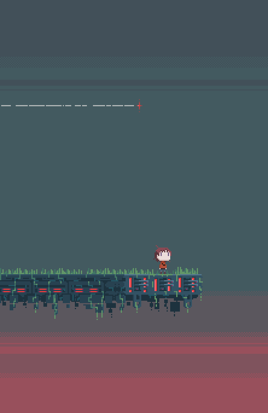Click the character's white face
Screen dimensions: 268x413
pyautogui.click(x=164, y=255)
